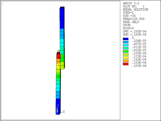Image resolution: width=161 pixels, height=121 pixels.
Task: Click the SUB =34 substep label
Action: click(x=129, y=15)
